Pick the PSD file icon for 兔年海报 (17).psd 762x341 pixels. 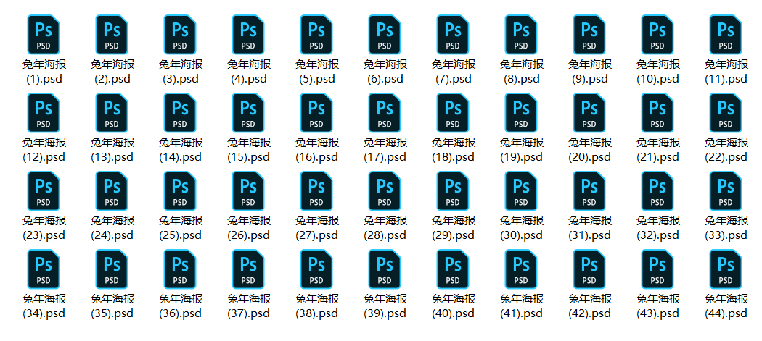385,112
